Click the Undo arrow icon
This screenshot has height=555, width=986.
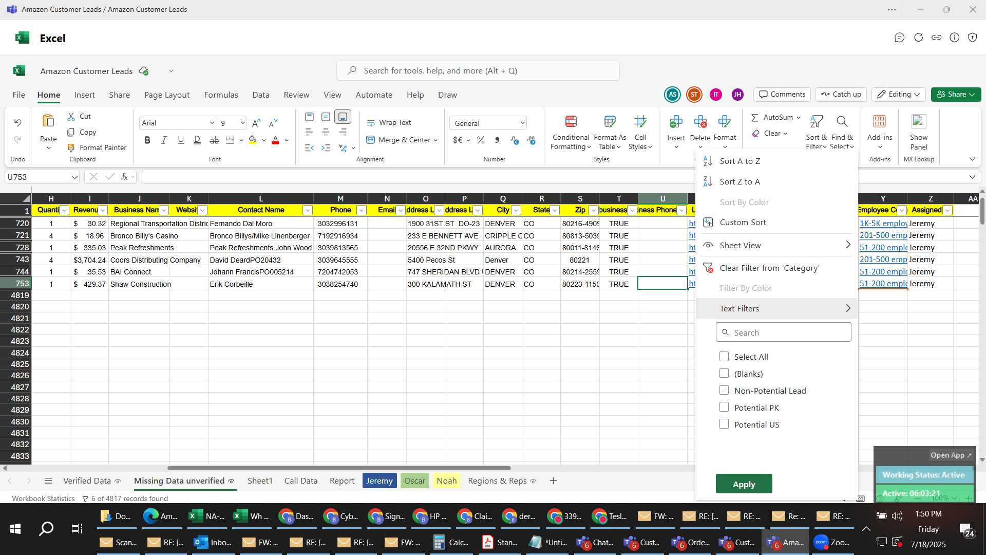(17, 122)
